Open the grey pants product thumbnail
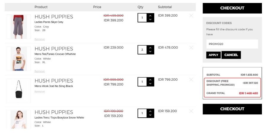Viewport: 267px width, 139px height. [x=19, y=27]
